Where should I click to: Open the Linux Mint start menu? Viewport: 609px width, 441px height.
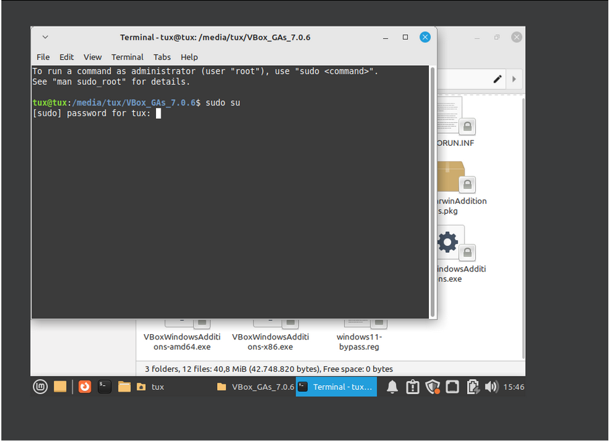(40, 387)
